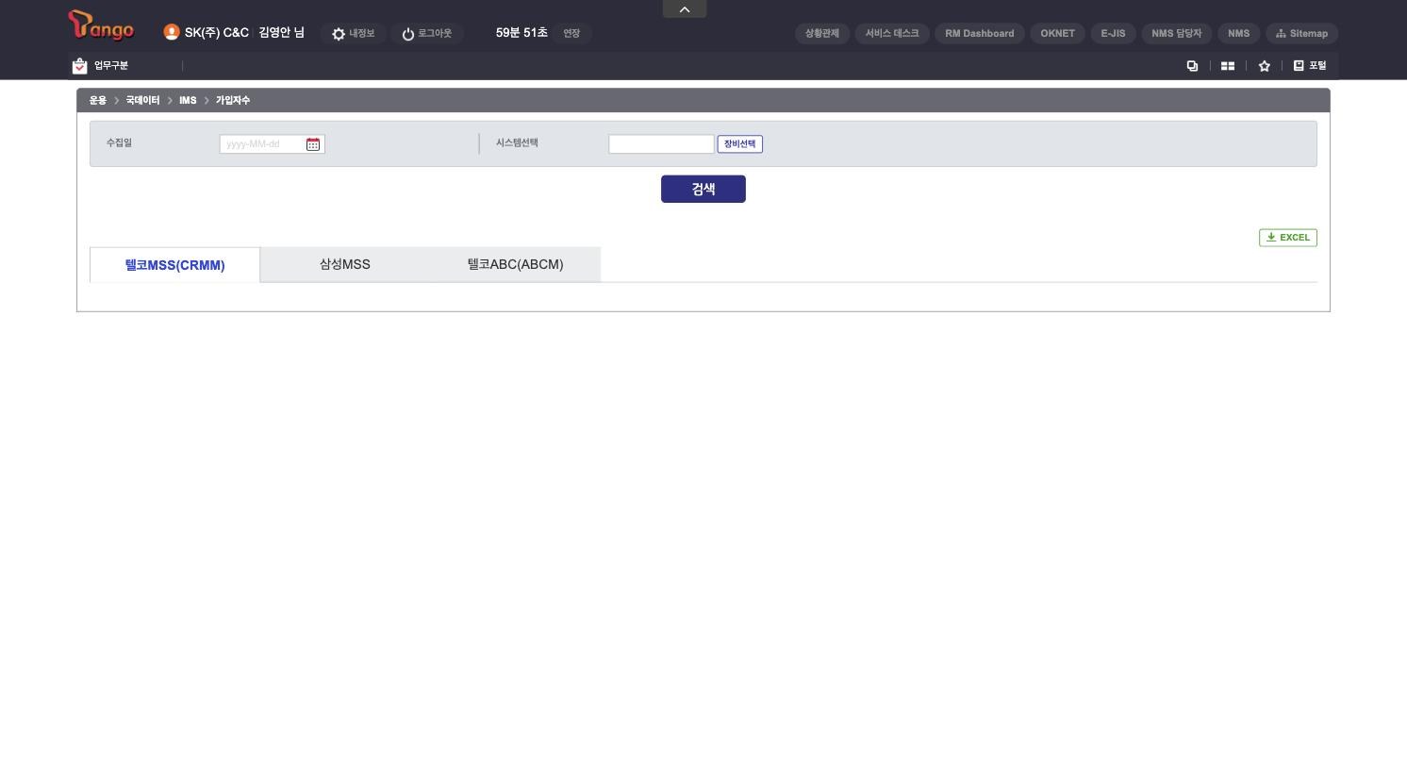The width and height of the screenshot is (1407, 766).
Task: Click the 장비선택 button
Action: point(740,144)
